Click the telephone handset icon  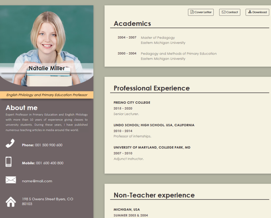point(10,143)
